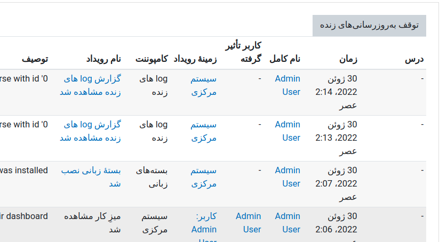Image resolution: width=447 pixels, height=242 pixels.
Task: Click the نام رویداد column header
Action: tap(104, 59)
